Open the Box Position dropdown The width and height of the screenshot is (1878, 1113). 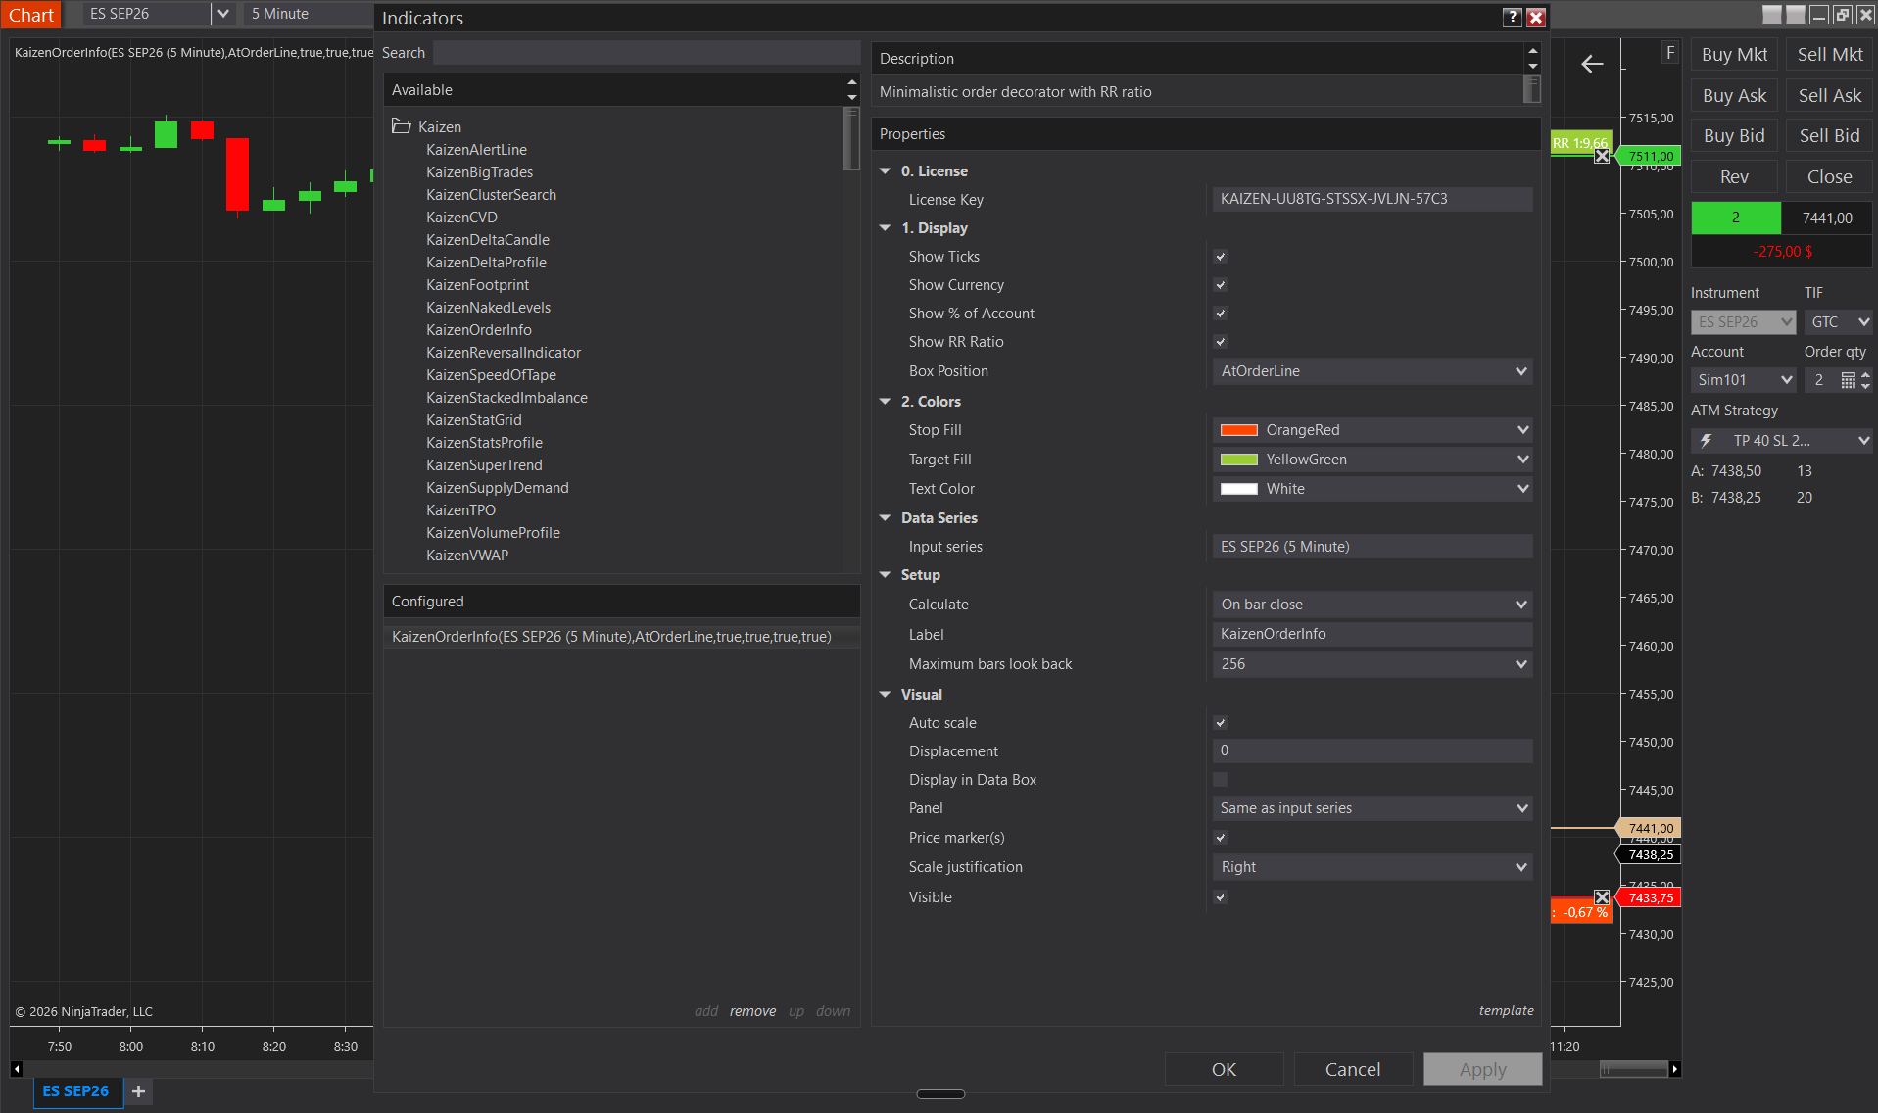[1372, 371]
